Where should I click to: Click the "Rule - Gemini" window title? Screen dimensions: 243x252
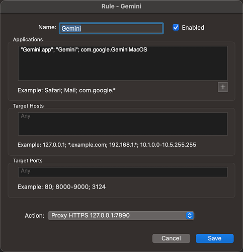point(121,7)
